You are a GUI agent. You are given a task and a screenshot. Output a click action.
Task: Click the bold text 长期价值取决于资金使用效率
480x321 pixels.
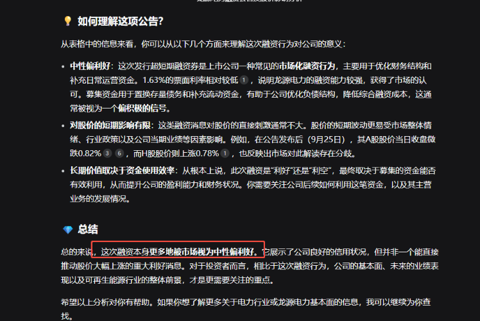point(122,171)
